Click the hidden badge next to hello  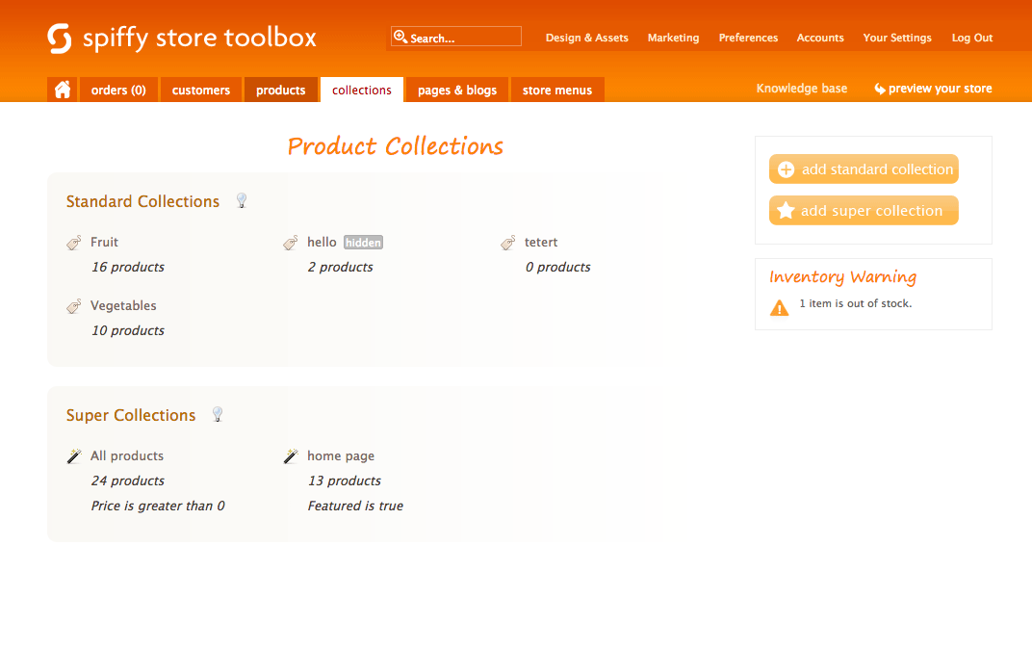click(363, 243)
